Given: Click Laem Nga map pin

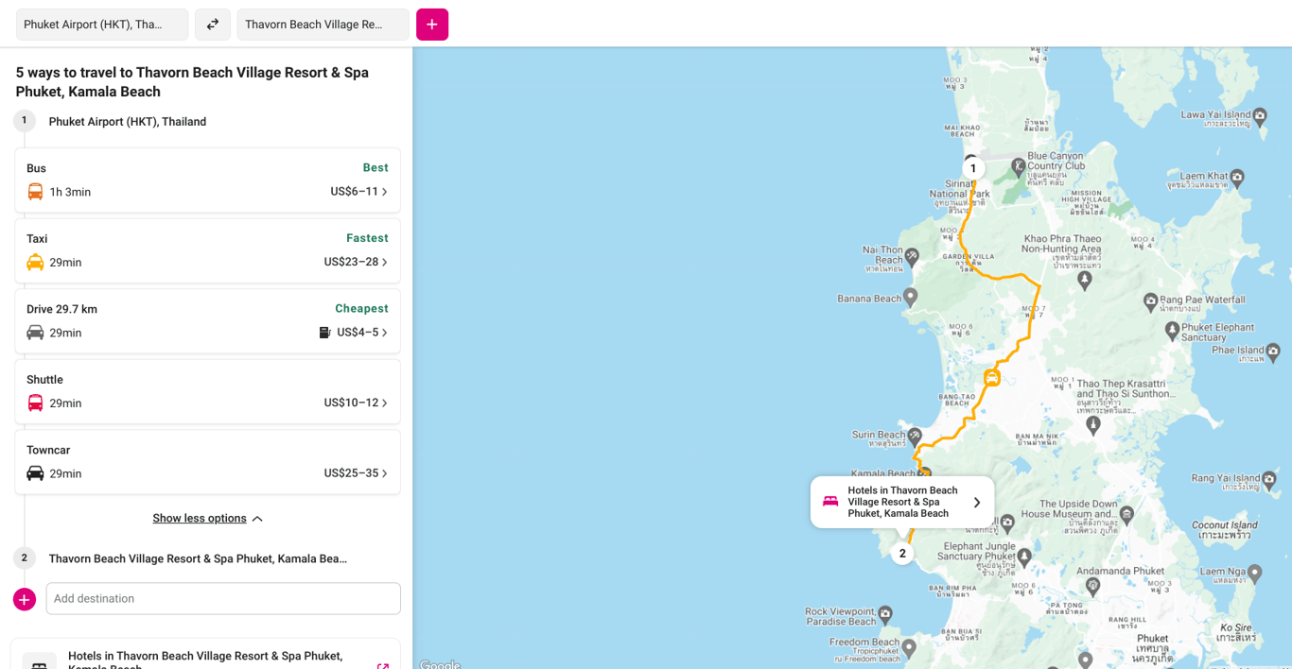Looking at the screenshot, I should pos(1255,573).
